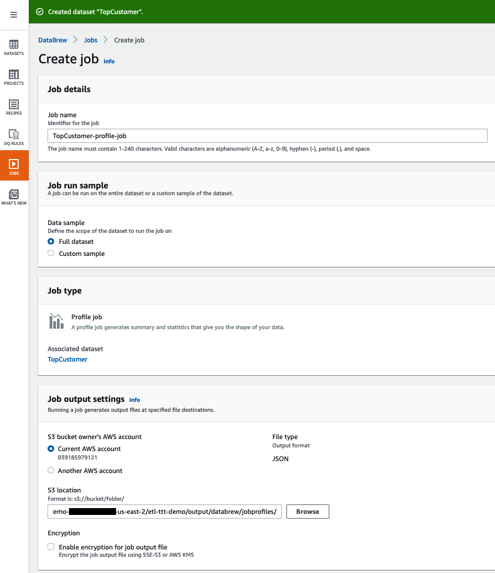Click the Profile job chart icon
The image size is (495, 573).
tap(56, 321)
